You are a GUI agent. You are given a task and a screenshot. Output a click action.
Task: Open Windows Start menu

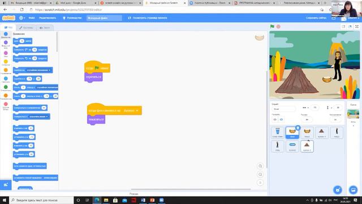pyautogui.click(x=5, y=200)
